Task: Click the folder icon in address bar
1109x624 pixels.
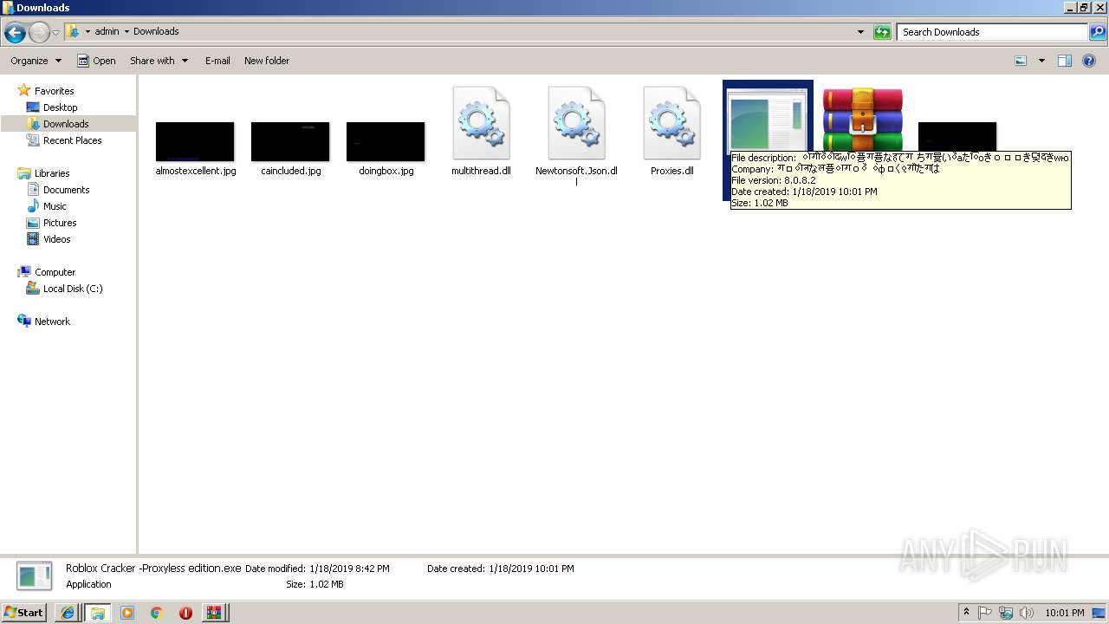Action: 74,31
